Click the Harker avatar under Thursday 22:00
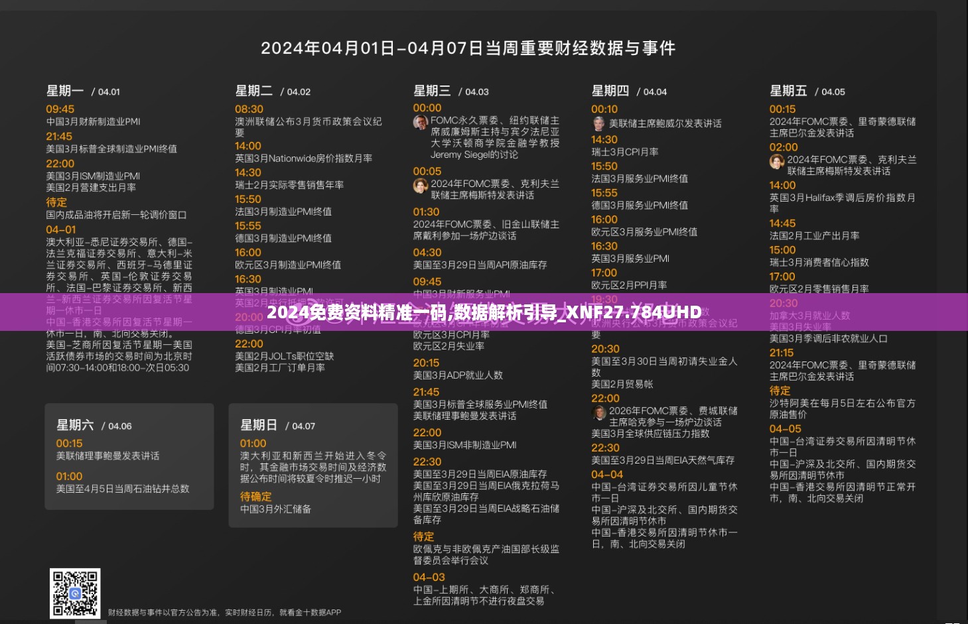The height and width of the screenshot is (624, 968). coord(599,412)
